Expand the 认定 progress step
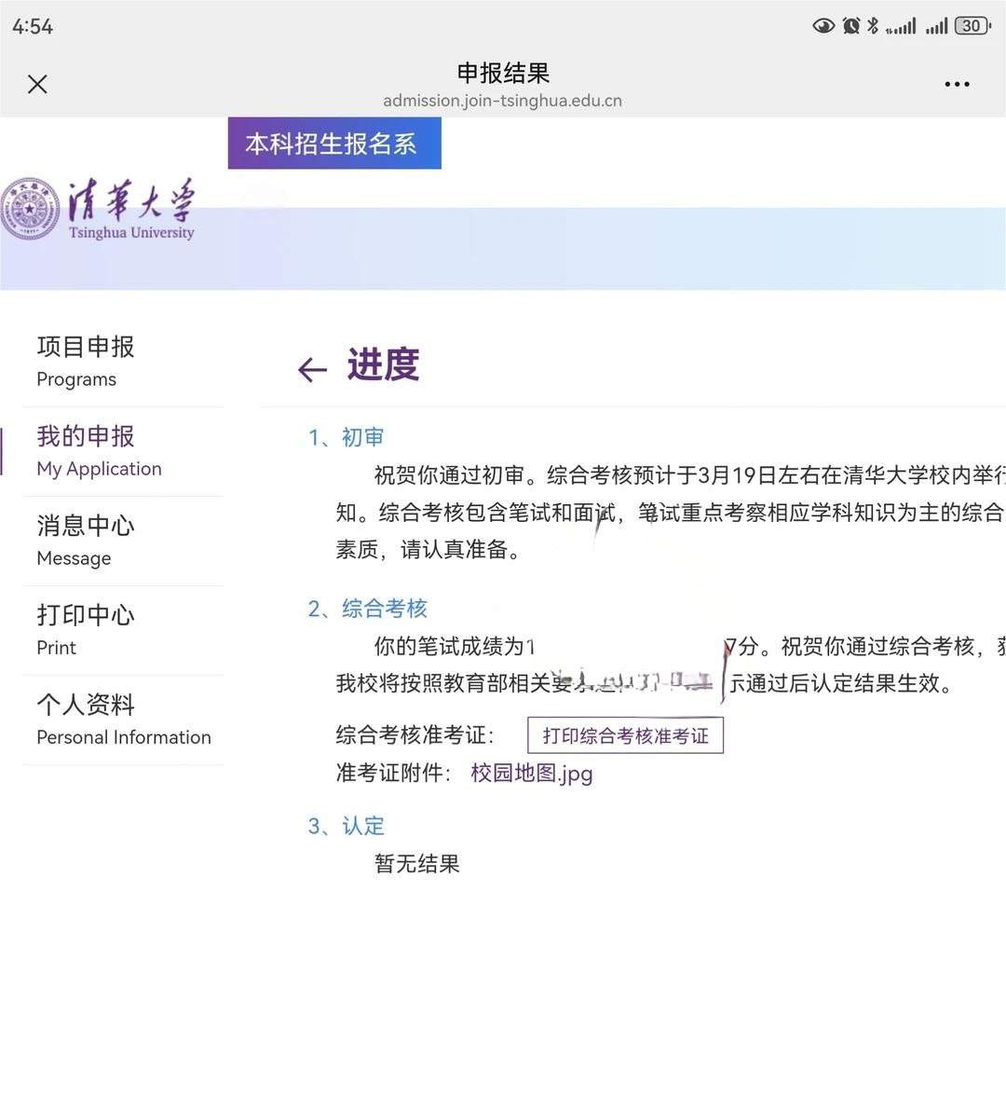This screenshot has height=1097, width=1006. click(346, 826)
